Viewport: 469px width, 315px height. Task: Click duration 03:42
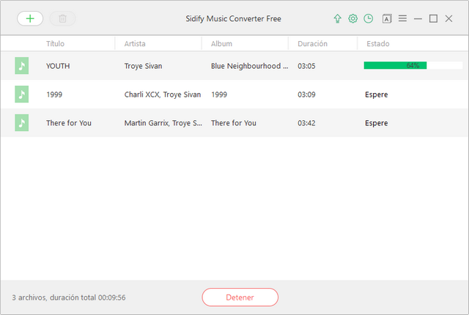coord(306,123)
